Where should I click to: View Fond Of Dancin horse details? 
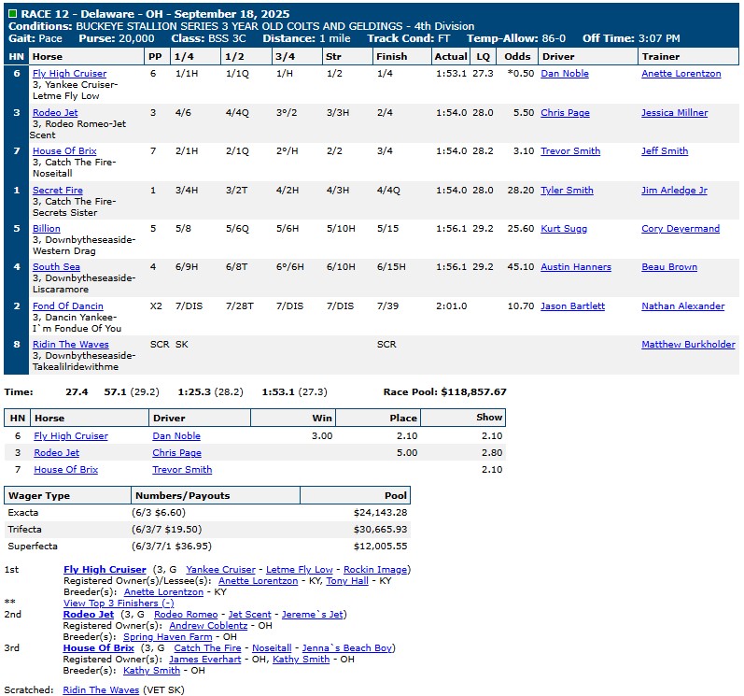tap(68, 306)
